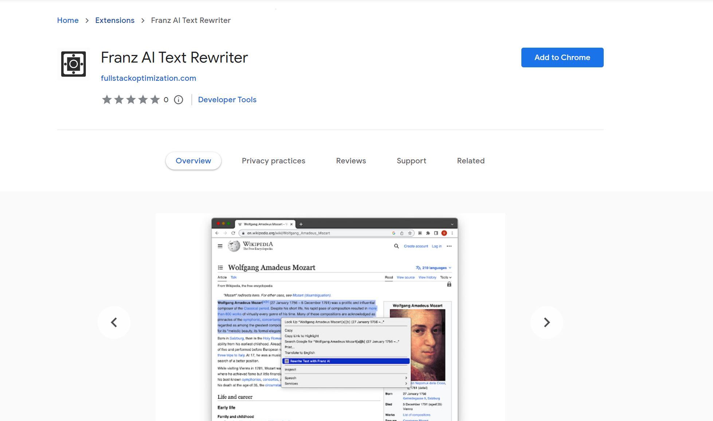Click the rating info circle icon
The height and width of the screenshot is (421, 713).
coord(178,100)
